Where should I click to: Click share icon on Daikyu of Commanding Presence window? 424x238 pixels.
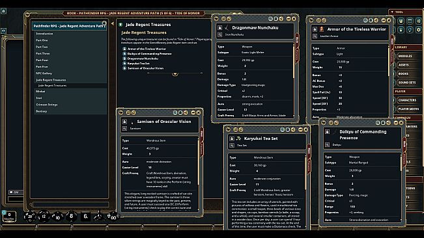coord(388,123)
